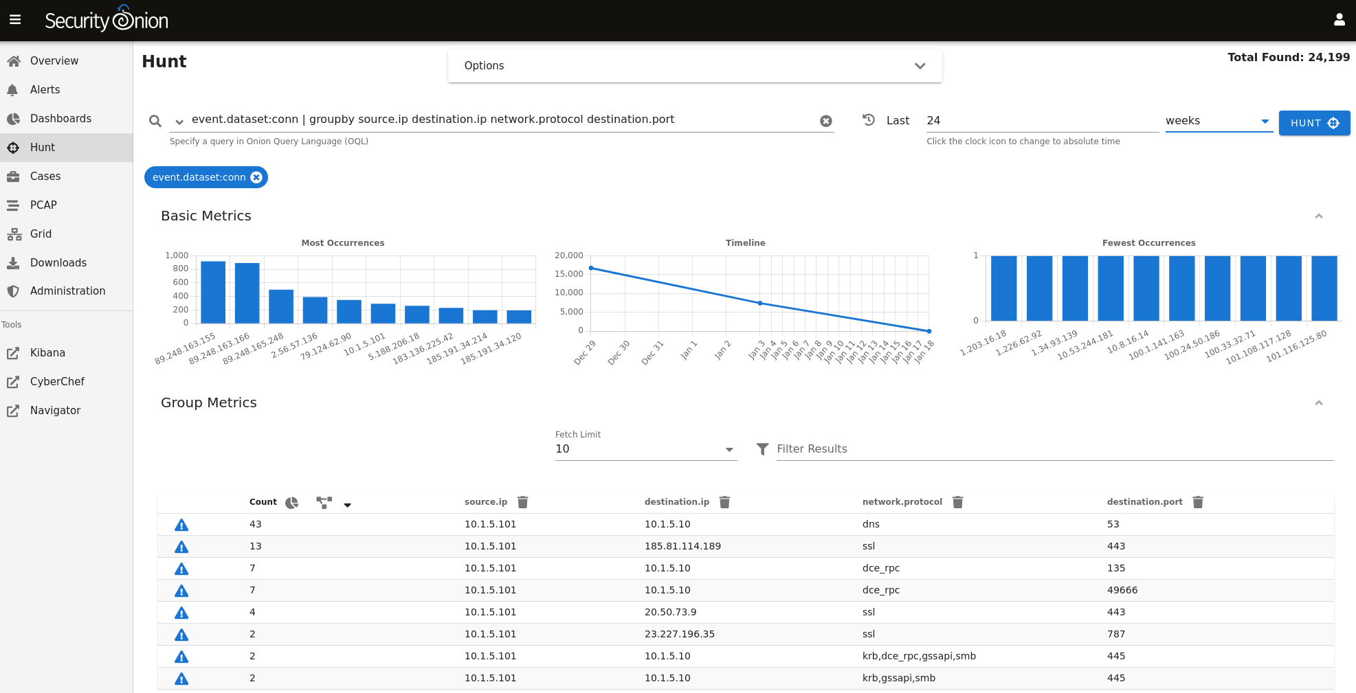Go to Alerts in the sidebar
This screenshot has height=693, width=1356.
pyautogui.click(x=45, y=90)
